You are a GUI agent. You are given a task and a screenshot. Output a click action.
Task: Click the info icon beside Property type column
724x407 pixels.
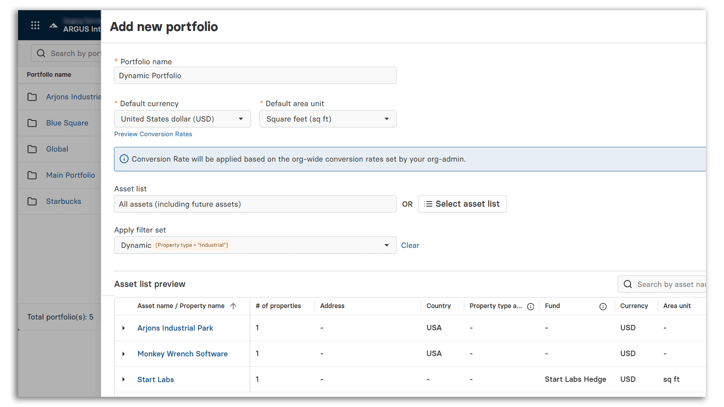531,306
